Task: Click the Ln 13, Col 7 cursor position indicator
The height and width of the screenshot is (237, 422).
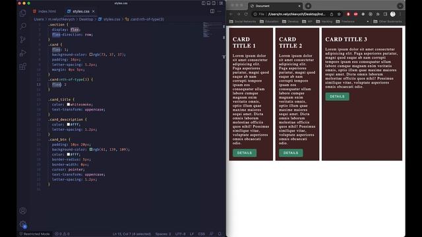Action: pyautogui.click(x=132, y=234)
